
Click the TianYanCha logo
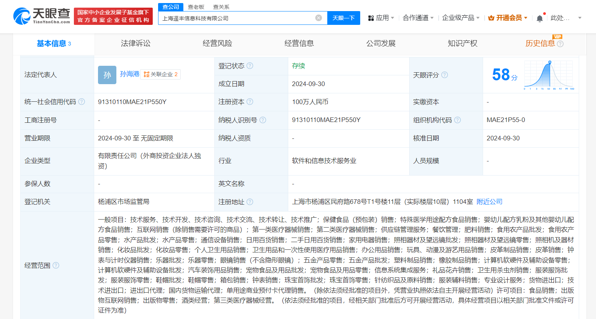coord(41,16)
